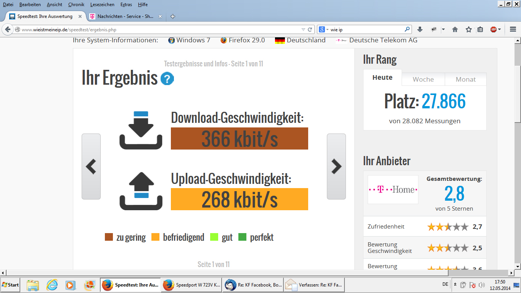Viewport: 521px width, 293px height.
Task: Open Internet Explorer from the taskbar
Action: [x=52, y=285]
